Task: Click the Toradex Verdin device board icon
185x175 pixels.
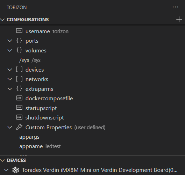Action: [16, 170]
